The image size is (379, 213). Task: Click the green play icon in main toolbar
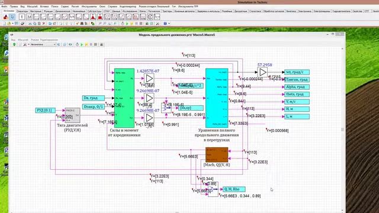click(127, 24)
